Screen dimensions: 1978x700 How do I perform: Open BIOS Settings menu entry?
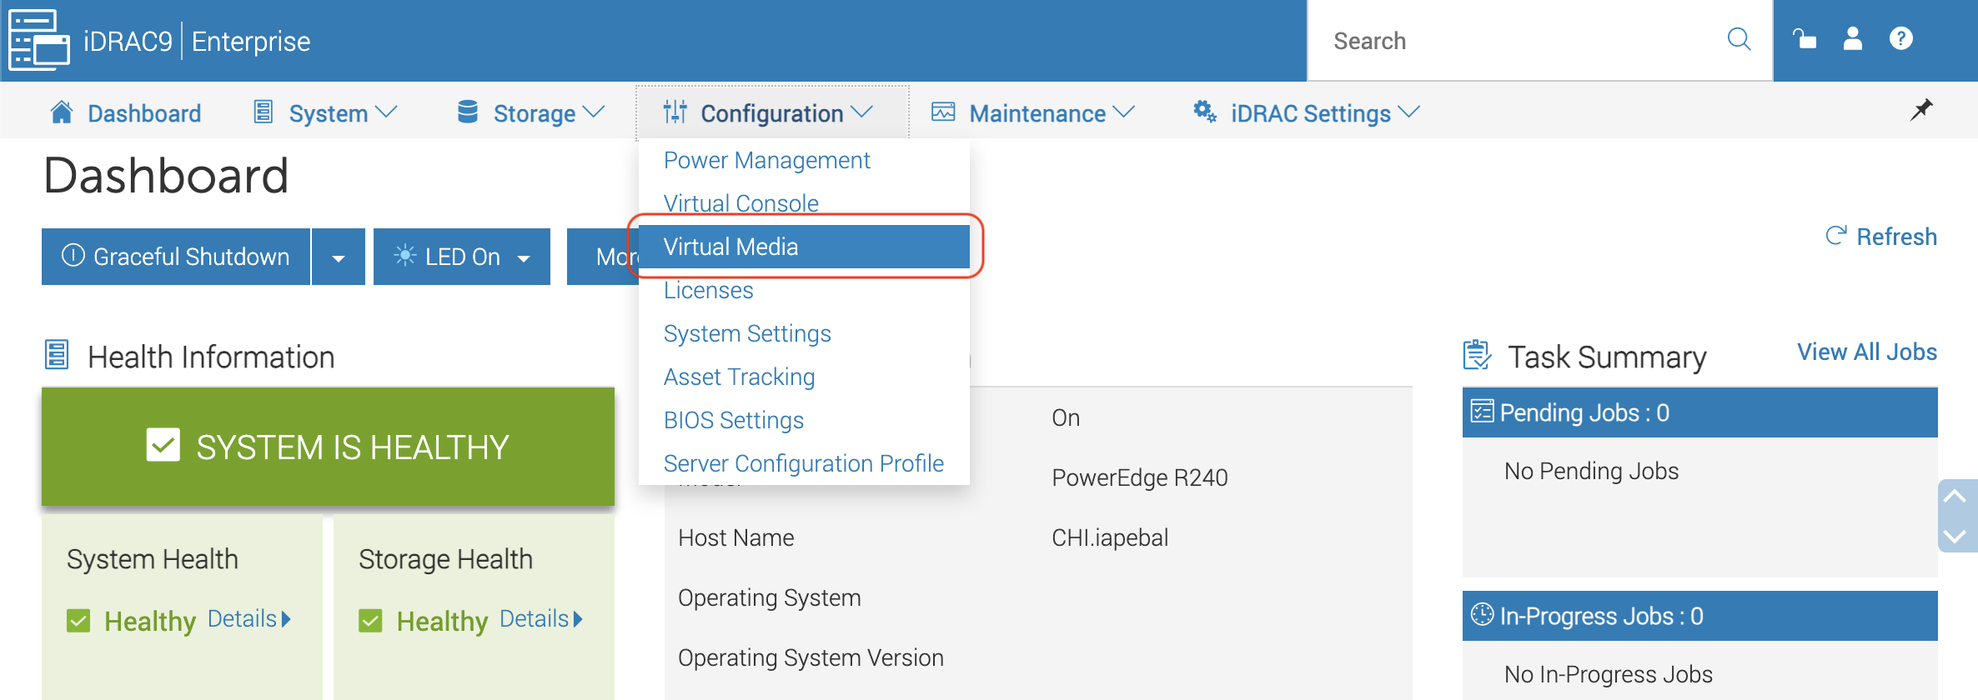733,420
